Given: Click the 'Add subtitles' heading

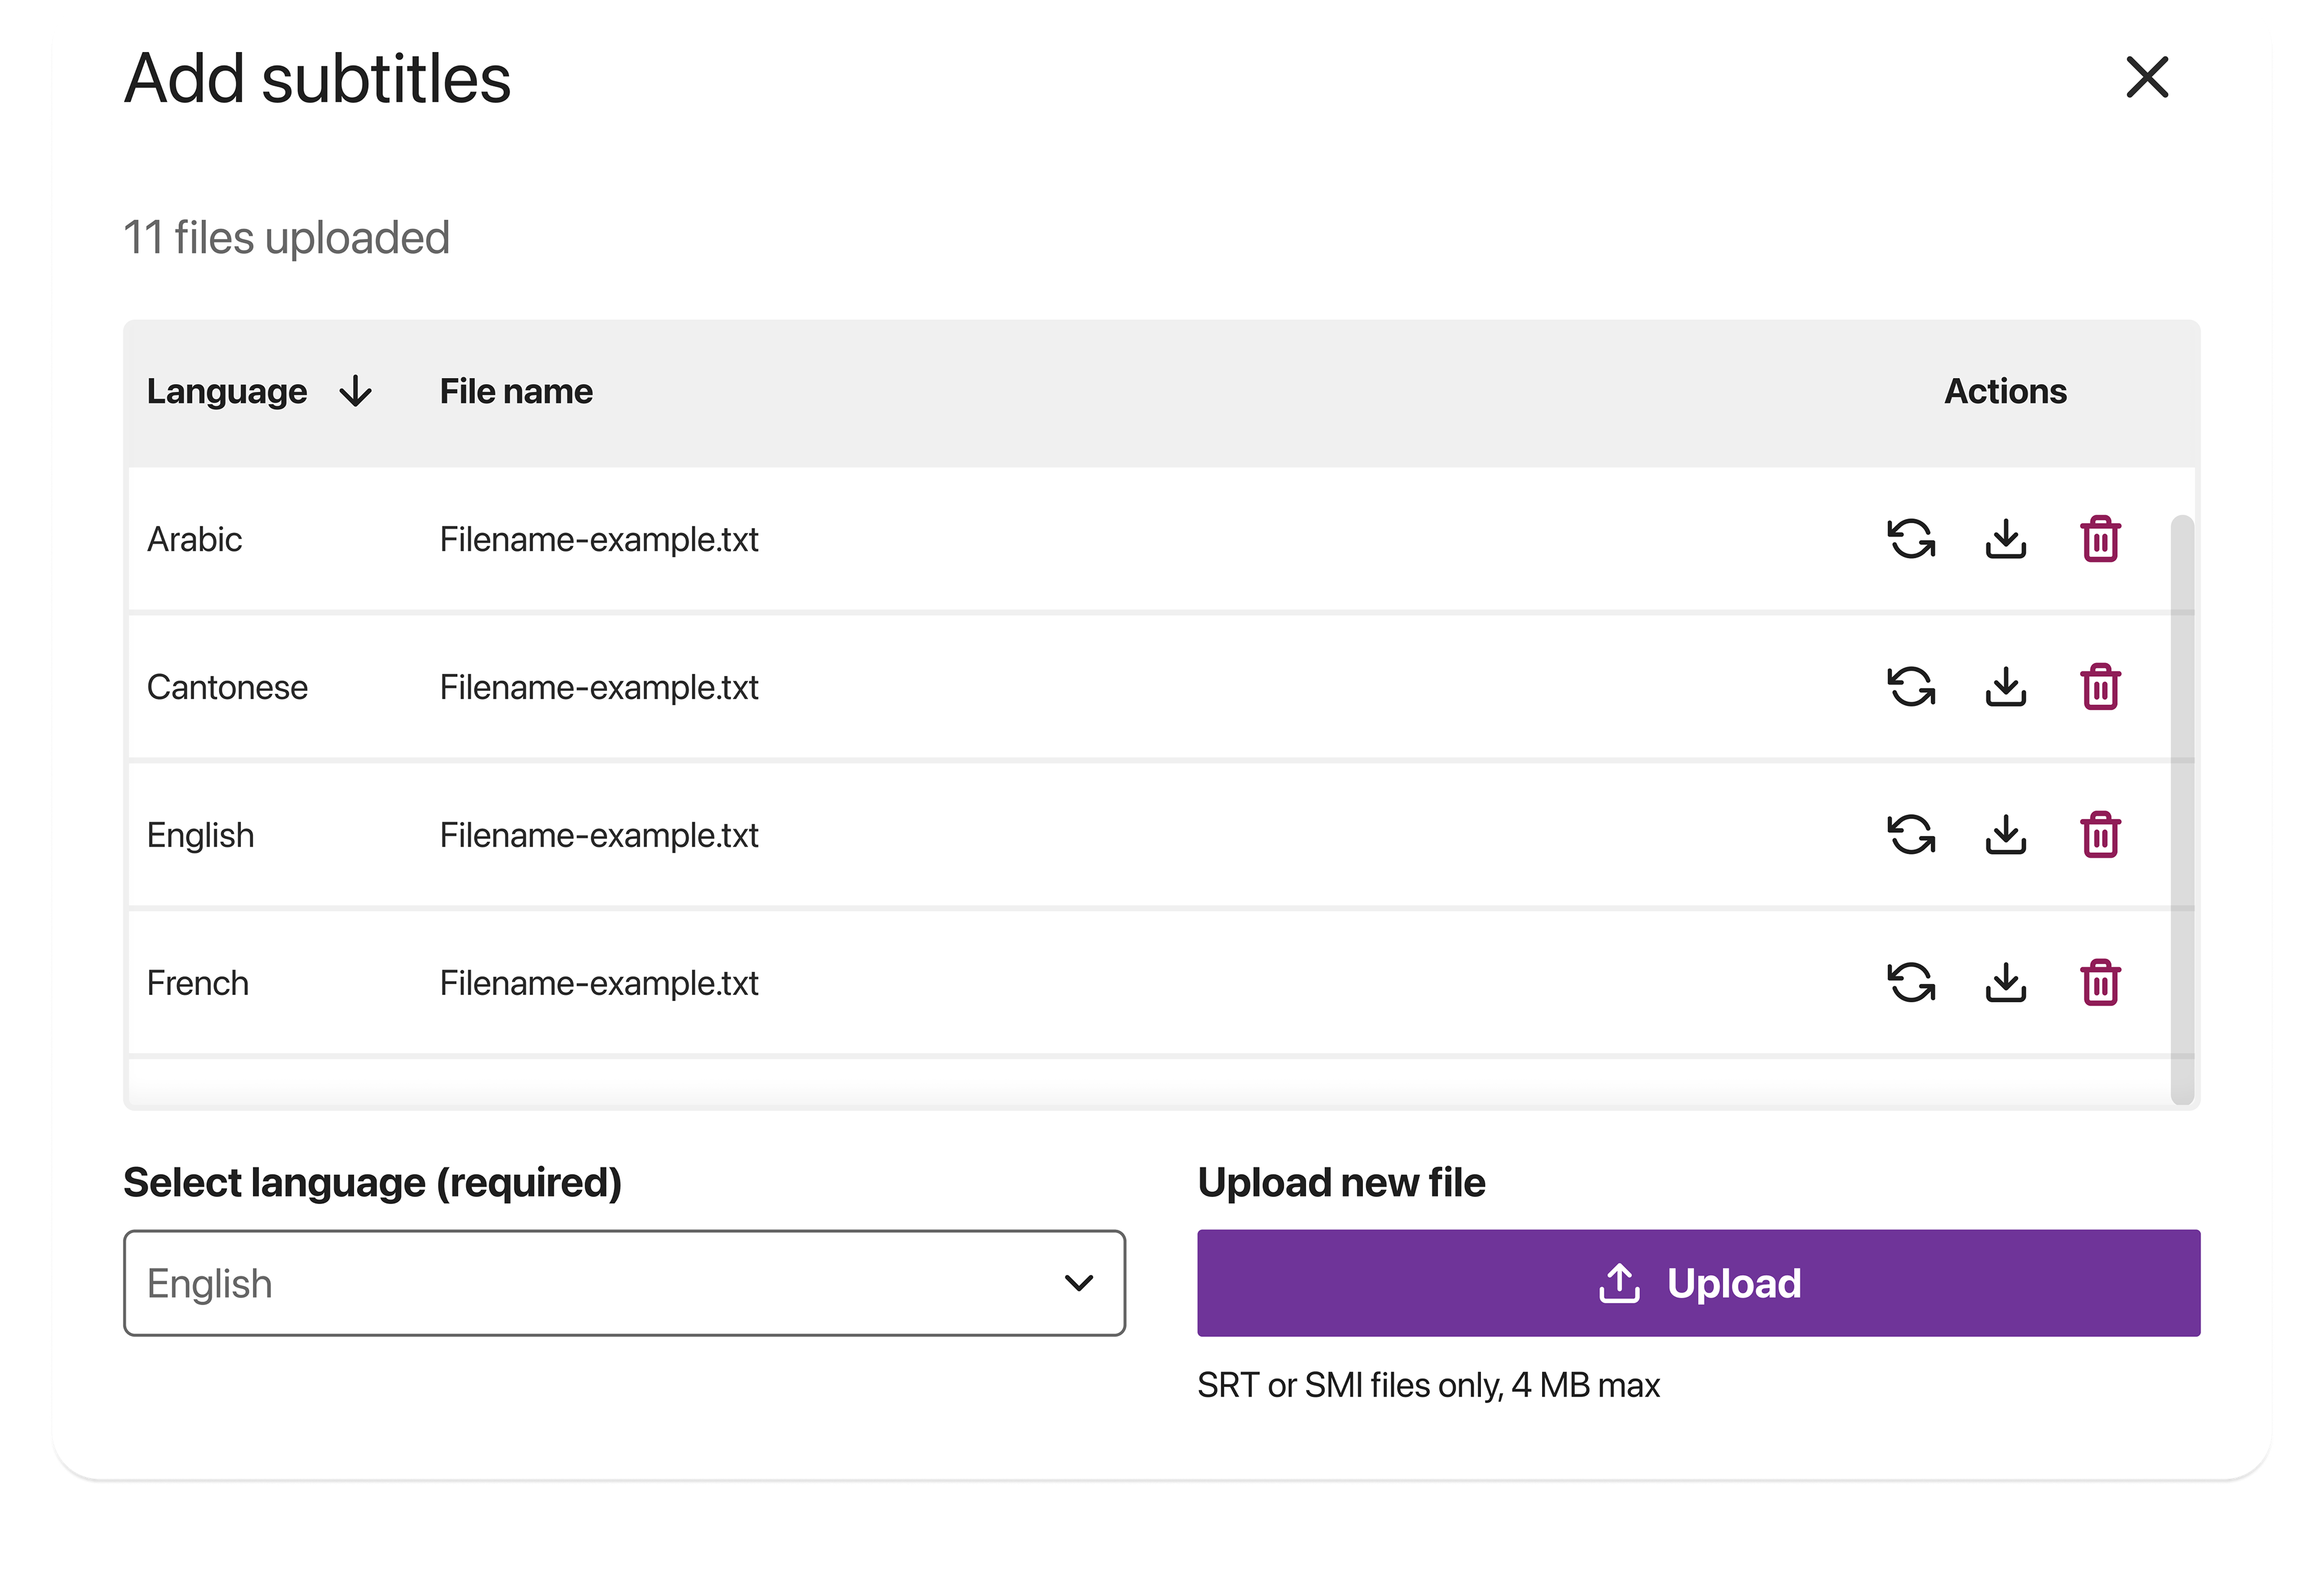Looking at the screenshot, I should 318,78.
